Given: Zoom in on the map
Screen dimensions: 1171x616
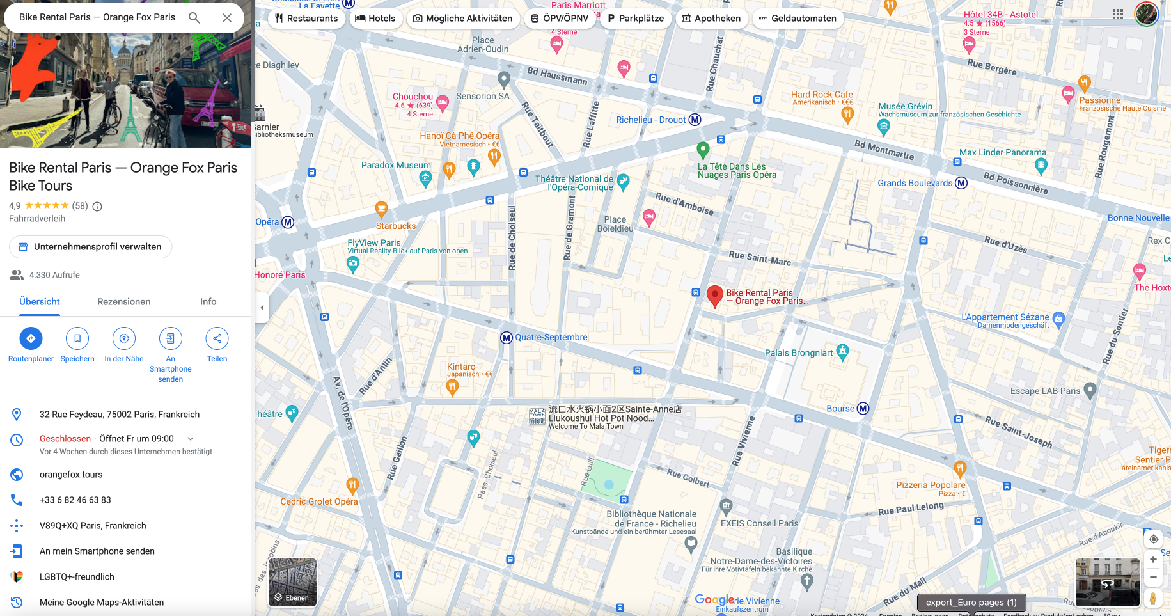Looking at the screenshot, I should click(x=1153, y=560).
